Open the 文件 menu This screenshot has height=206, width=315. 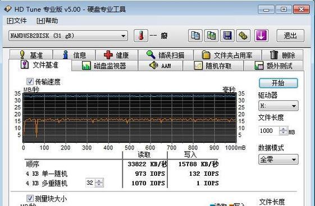pos(17,21)
